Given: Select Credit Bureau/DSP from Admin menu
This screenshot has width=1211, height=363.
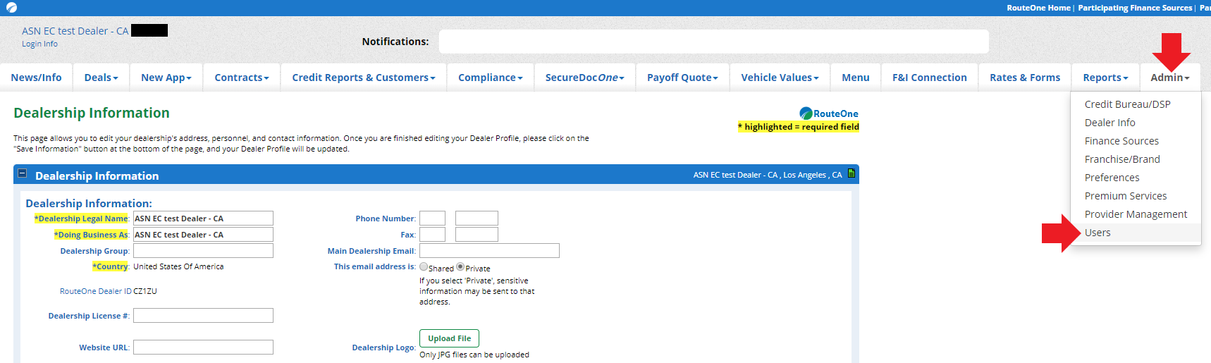Looking at the screenshot, I should pyautogui.click(x=1128, y=104).
